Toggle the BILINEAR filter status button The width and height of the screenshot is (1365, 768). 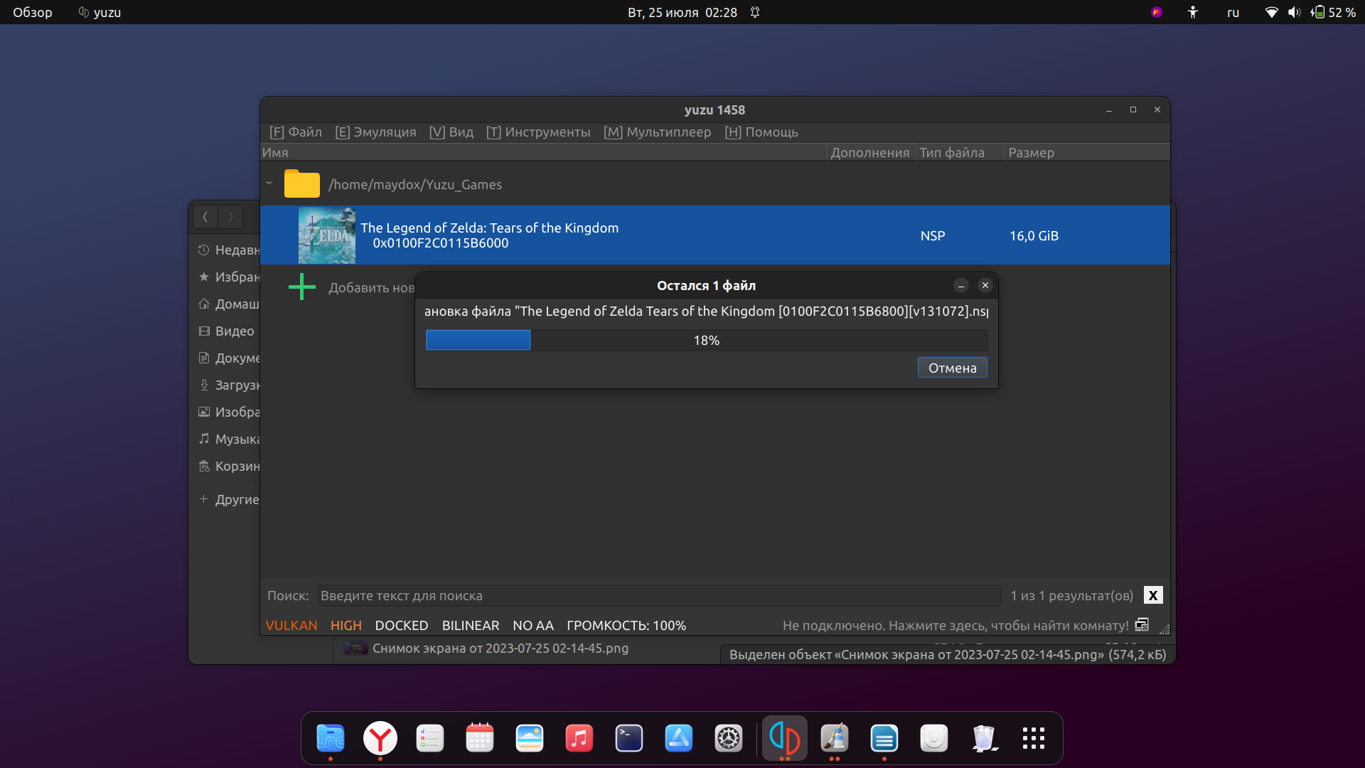471,625
